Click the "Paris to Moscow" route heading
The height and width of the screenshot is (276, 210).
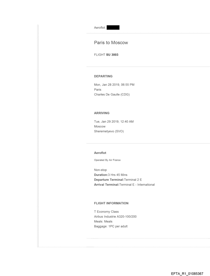pos(111,43)
